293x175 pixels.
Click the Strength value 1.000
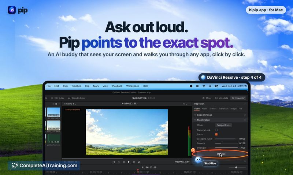tap(242, 148)
